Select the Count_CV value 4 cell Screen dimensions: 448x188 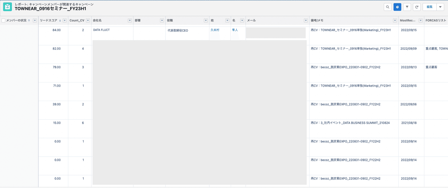coord(80,54)
